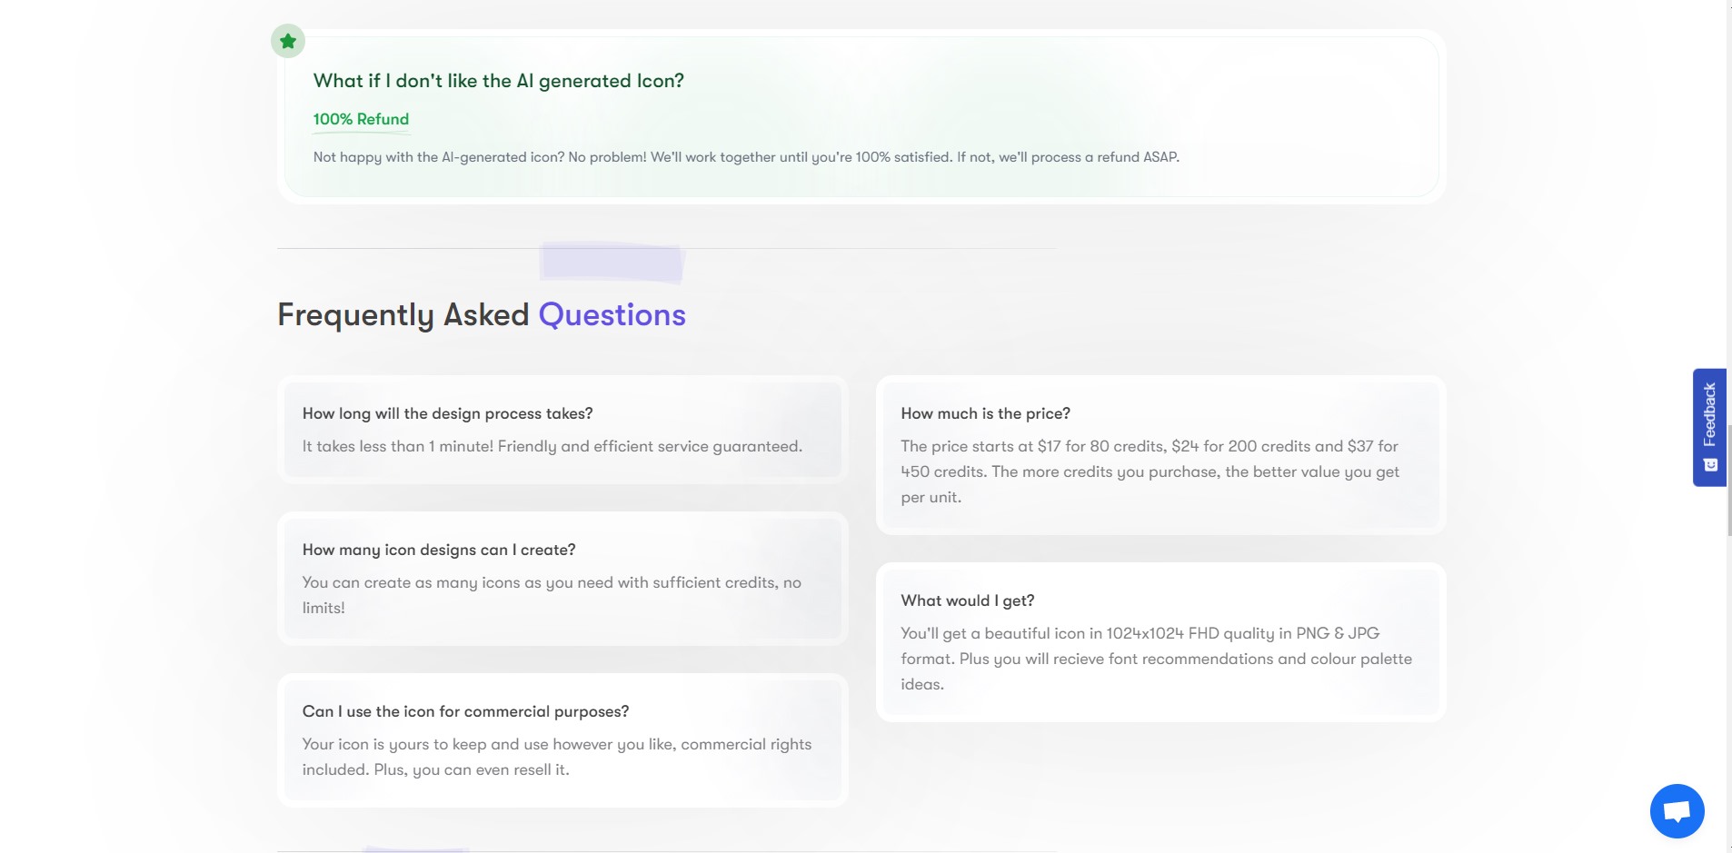Click the lavender highlight above the FAQ heading

click(x=612, y=262)
